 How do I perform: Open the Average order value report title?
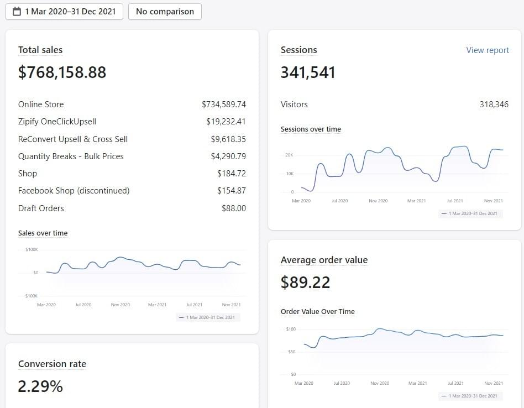click(x=324, y=260)
